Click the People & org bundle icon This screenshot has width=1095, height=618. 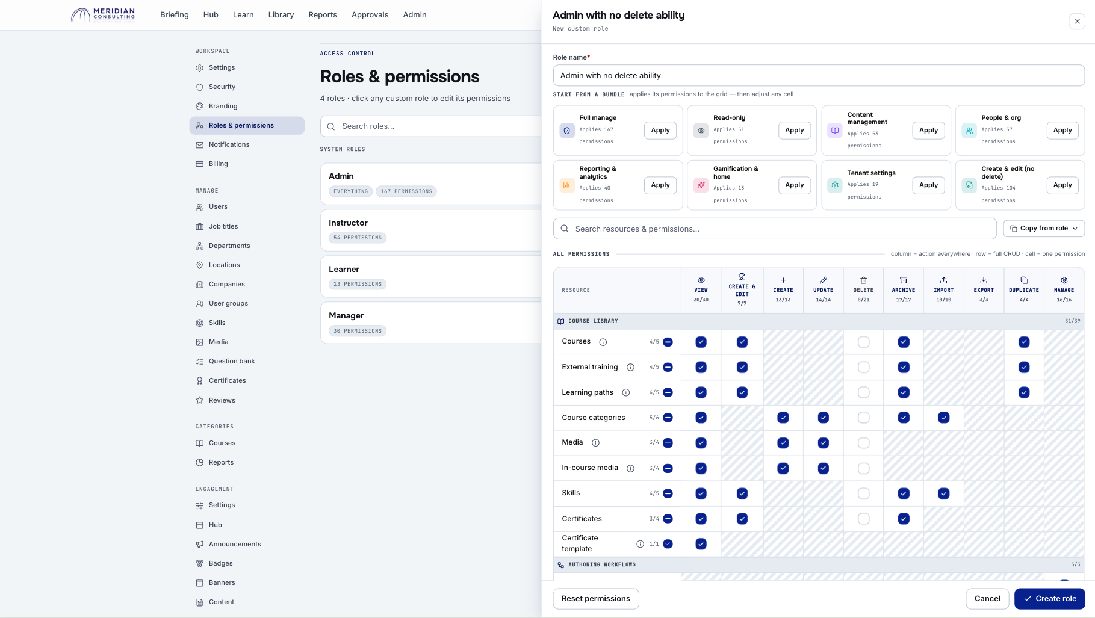[969, 131]
